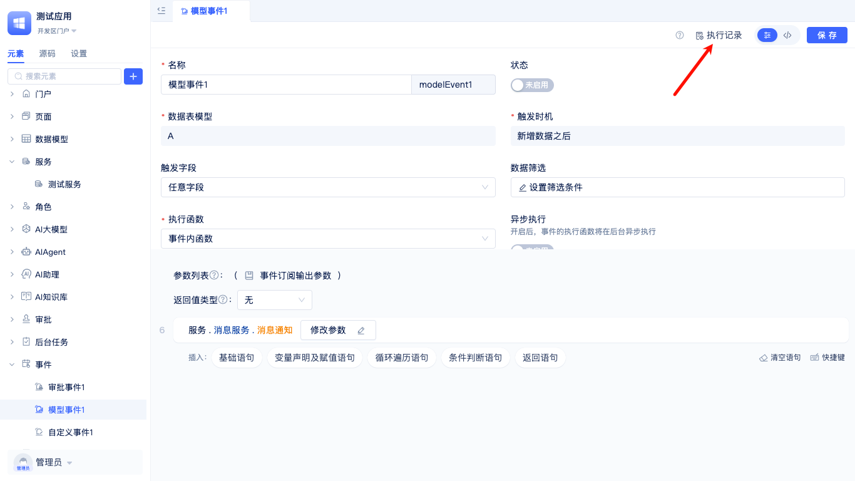Click the 修改参数 pencil edit icon
The height and width of the screenshot is (481, 855).
pos(361,331)
